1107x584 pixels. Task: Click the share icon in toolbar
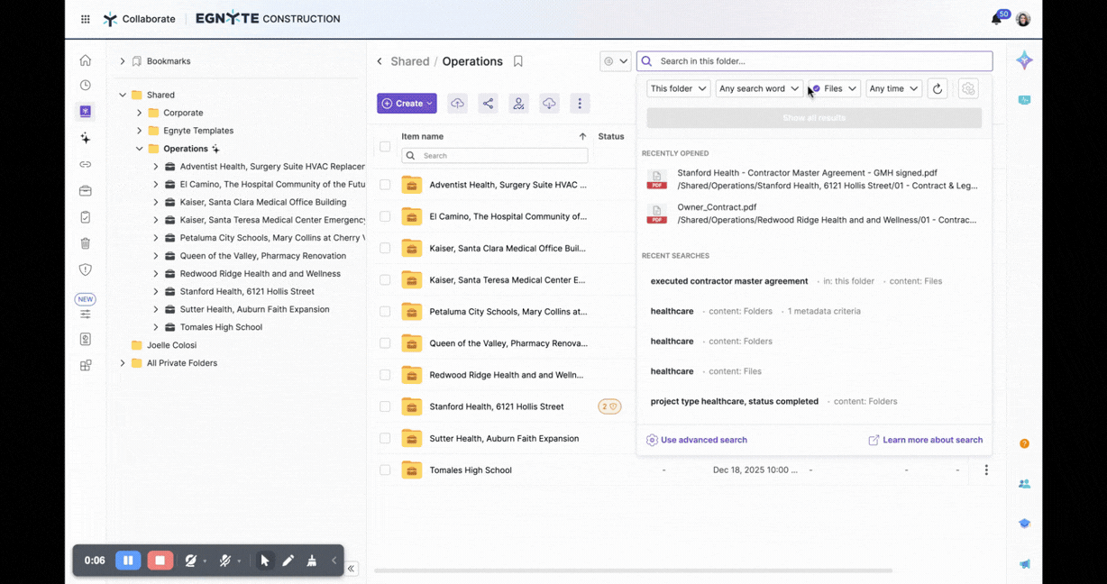[x=488, y=104]
